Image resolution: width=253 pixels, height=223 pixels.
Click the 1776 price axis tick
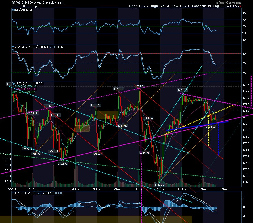[246, 85]
